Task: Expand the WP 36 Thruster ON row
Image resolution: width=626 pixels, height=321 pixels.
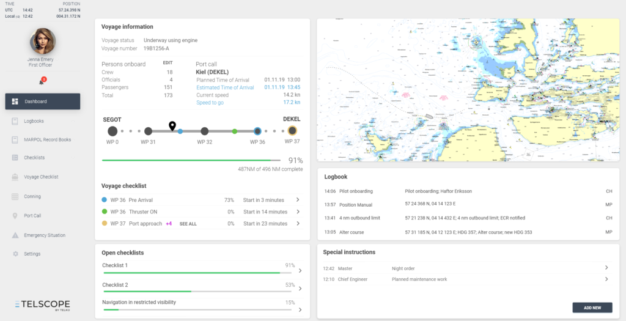Action: (x=298, y=212)
